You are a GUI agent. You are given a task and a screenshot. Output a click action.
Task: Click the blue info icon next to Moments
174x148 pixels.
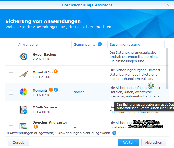click(x=56, y=90)
